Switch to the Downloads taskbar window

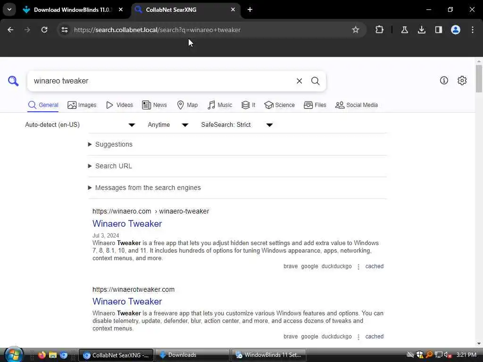pyautogui.click(x=192, y=355)
